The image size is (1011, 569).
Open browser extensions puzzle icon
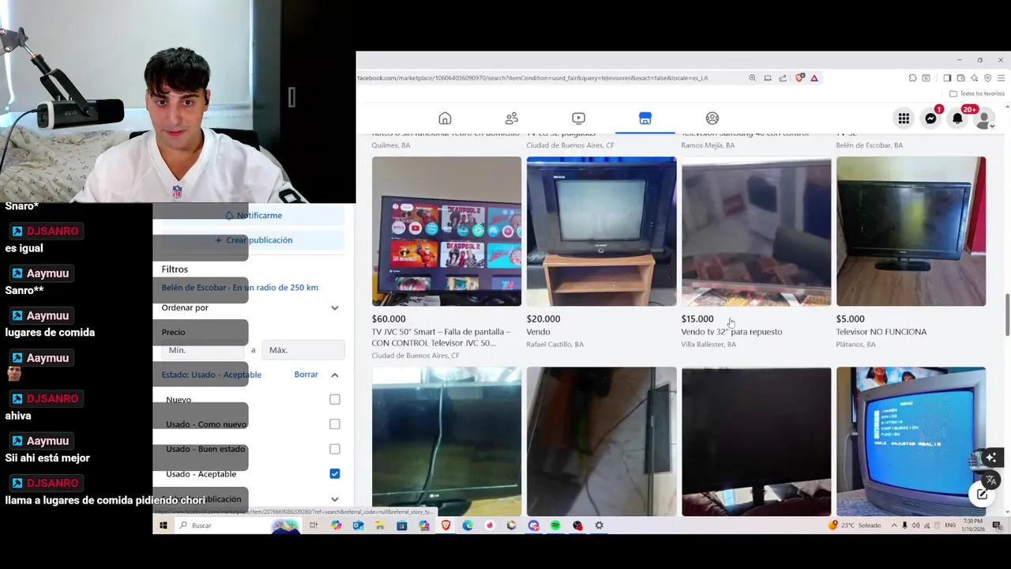[912, 78]
